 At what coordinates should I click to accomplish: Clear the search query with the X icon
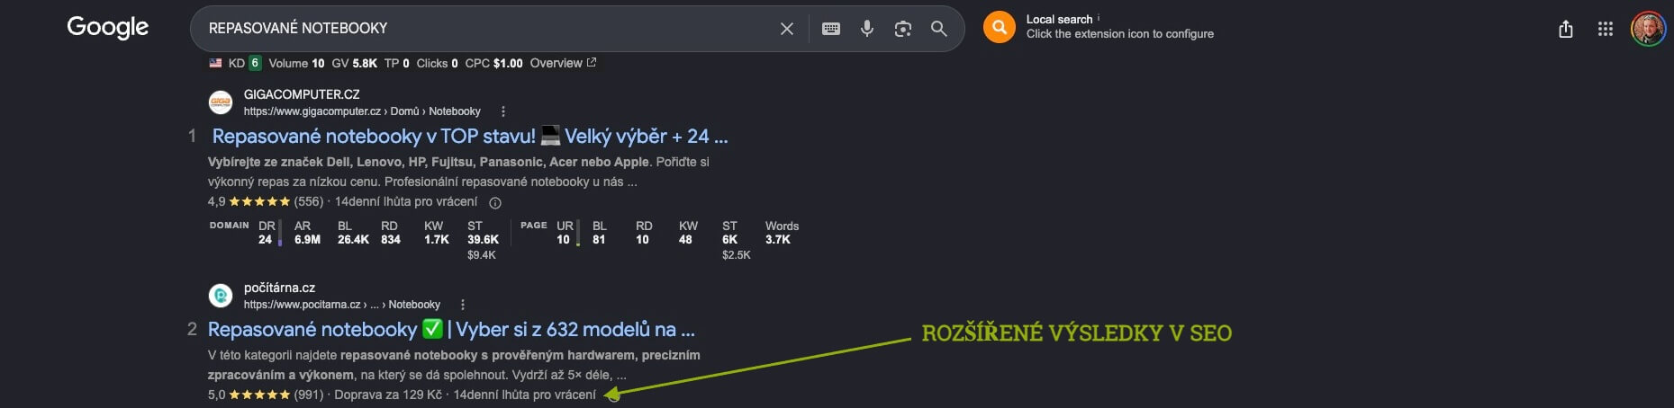click(x=786, y=29)
